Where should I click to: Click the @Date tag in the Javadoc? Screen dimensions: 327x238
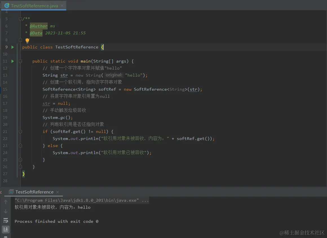36,33
